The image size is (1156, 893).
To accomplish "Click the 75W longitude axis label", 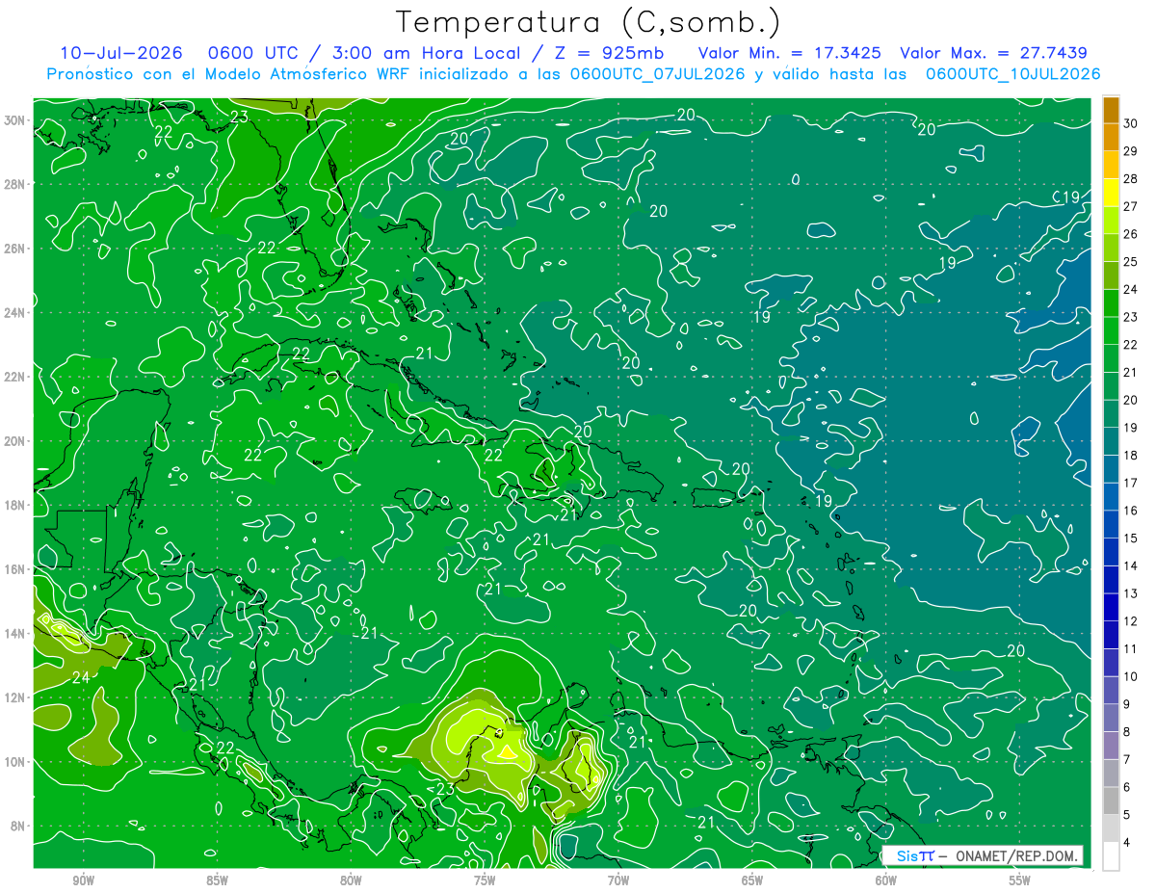I will (x=485, y=880).
